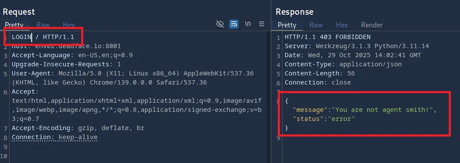The image size is (460, 163).
Task: Select the Response Pretty tab
Action: 287,25
